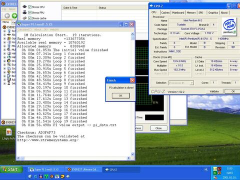Switch to the Caches tab in CPU-Z
The width and height of the screenshot is (240, 180).
(165, 12)
